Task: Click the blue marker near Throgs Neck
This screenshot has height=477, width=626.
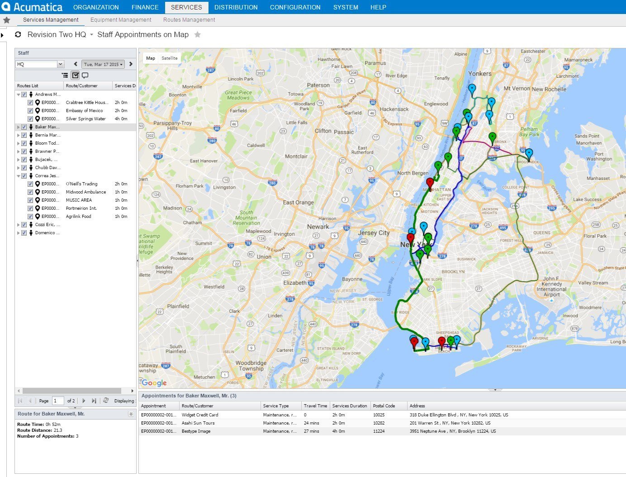Action: 529,154
